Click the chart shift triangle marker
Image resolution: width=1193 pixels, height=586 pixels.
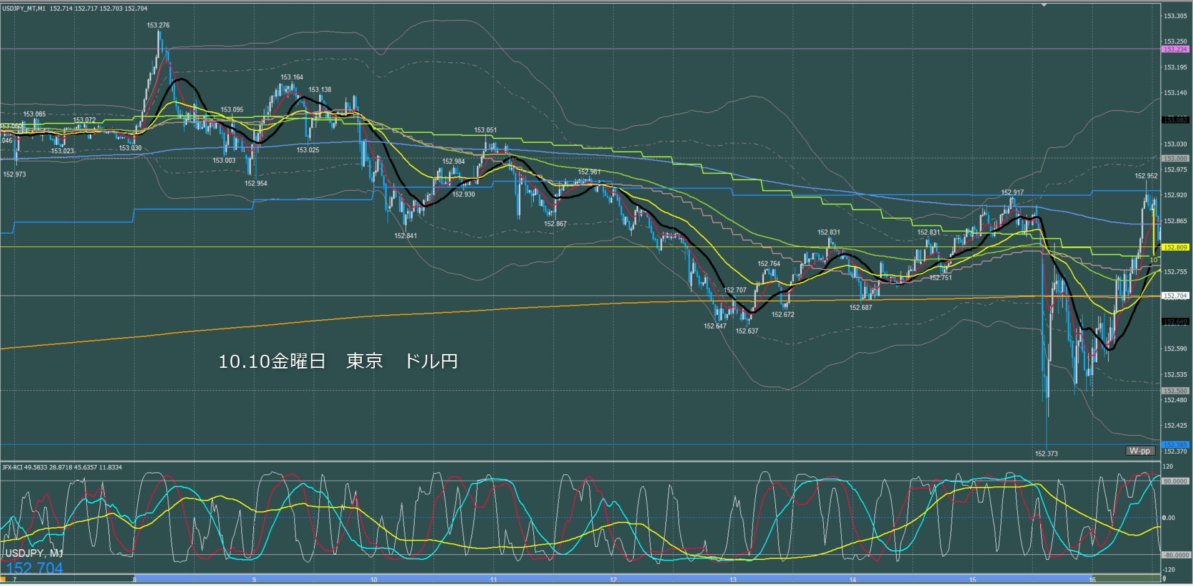click(1044, 5)
